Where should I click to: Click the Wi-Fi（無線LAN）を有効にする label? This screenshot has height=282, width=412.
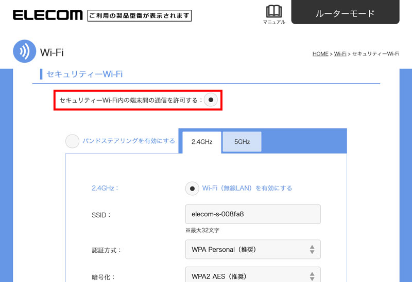247,188
